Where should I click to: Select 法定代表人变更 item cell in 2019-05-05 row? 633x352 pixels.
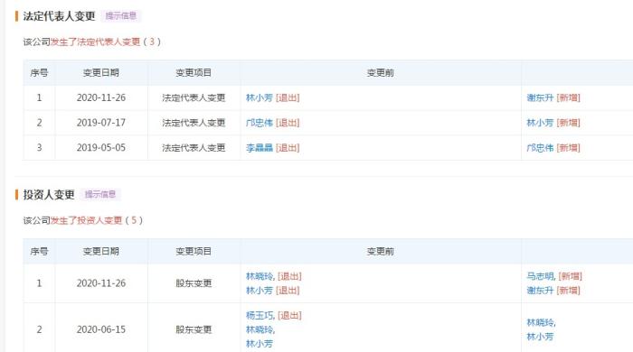[x=194, y=148]
